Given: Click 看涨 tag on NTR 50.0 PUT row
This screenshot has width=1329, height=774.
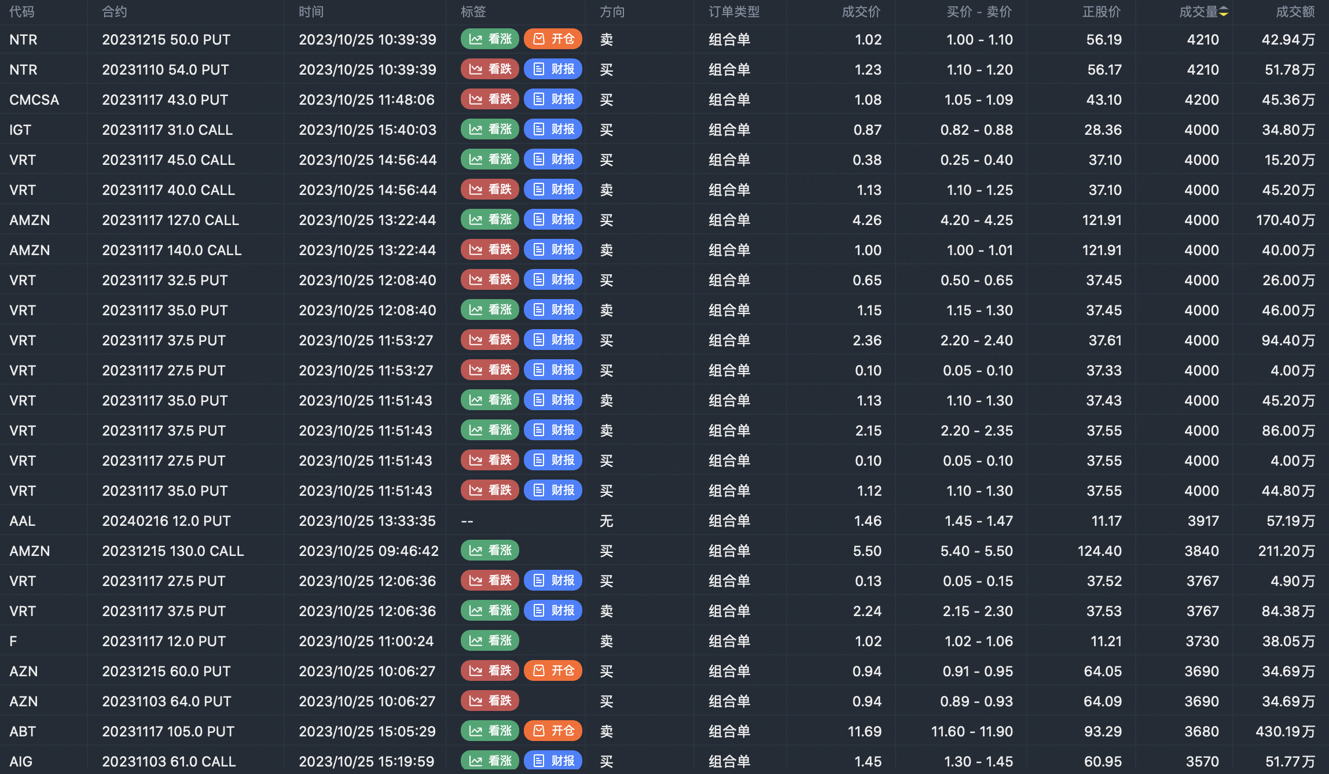Looking at the screenshot, I should (490, 39).
